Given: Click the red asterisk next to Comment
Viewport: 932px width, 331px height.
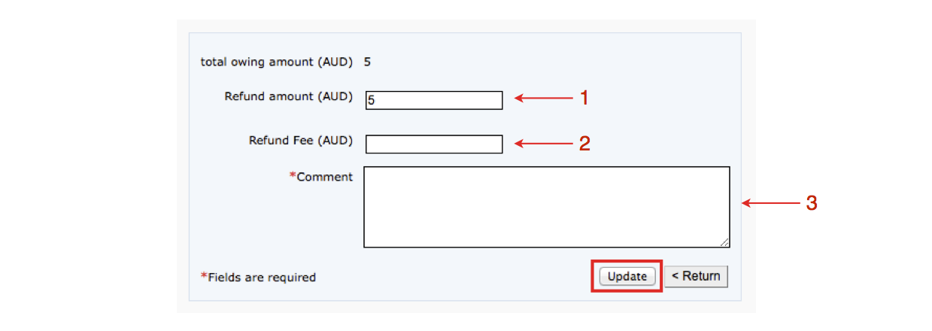Looking at the screenshot, I should (x=293, y=176).
